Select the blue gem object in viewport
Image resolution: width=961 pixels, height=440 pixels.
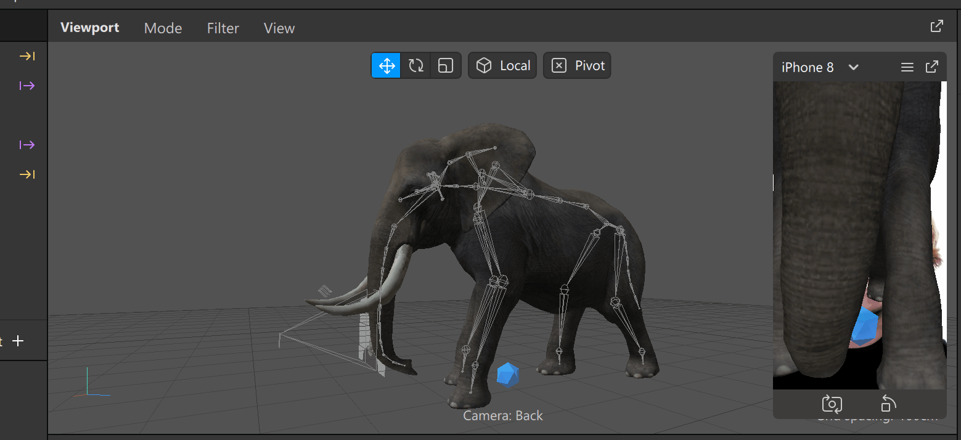tap(507, 375)
